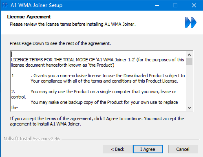Click the license scrollbar thumb
This screenshot has height=157, width=203.
189,62
